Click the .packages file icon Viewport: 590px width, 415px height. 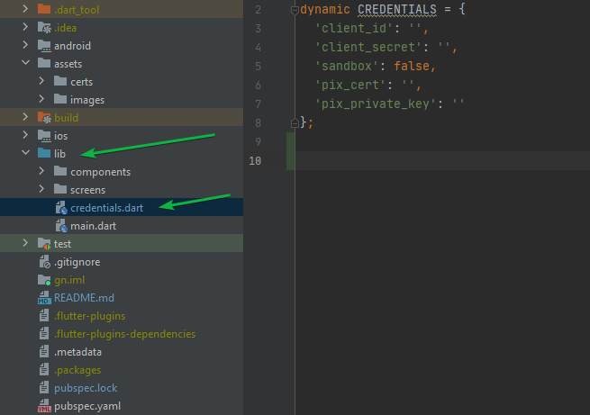pos(44,369)
